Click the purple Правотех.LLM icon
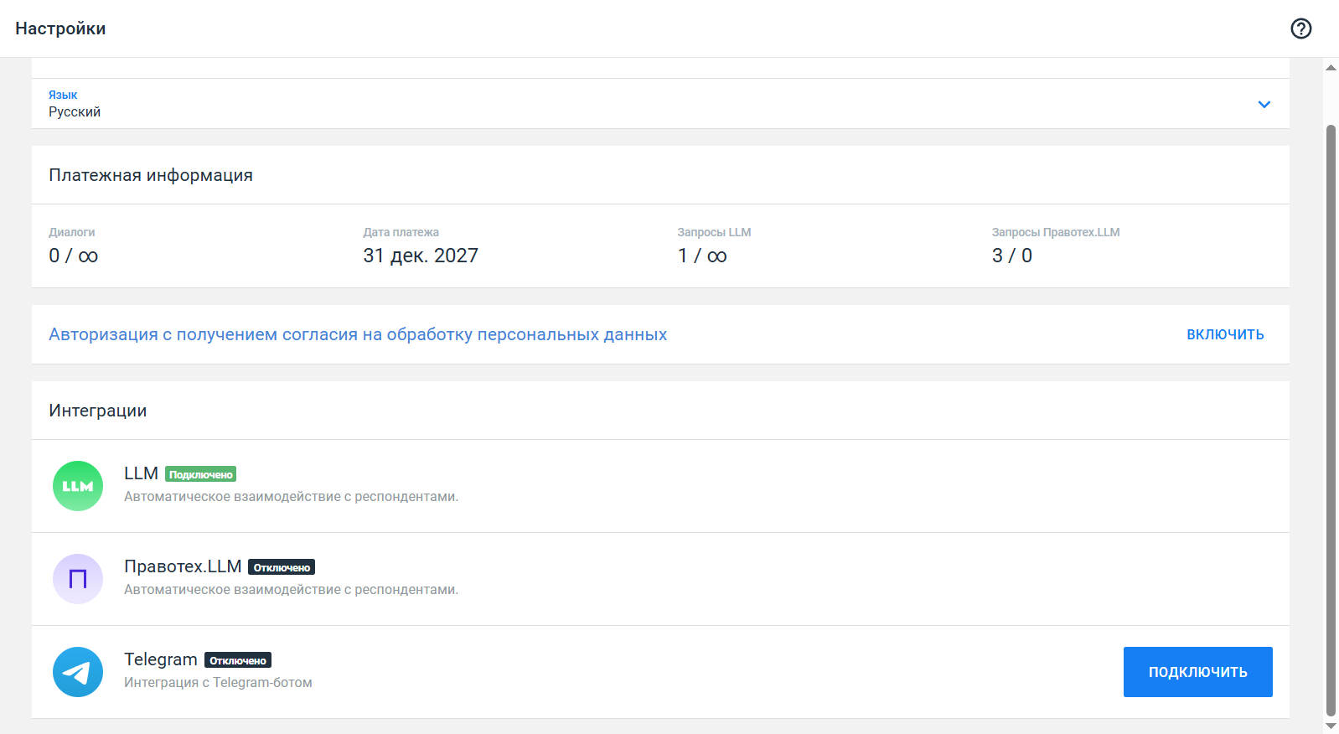Viewport: 1339px width, 734px height. tap(78, 579)
